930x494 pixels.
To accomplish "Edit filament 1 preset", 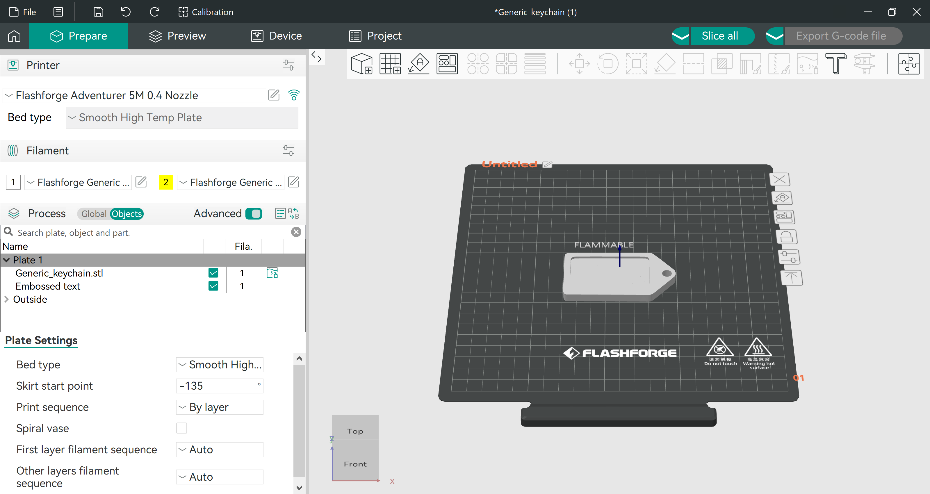I will pyautogui.click(x=141, y=182).
